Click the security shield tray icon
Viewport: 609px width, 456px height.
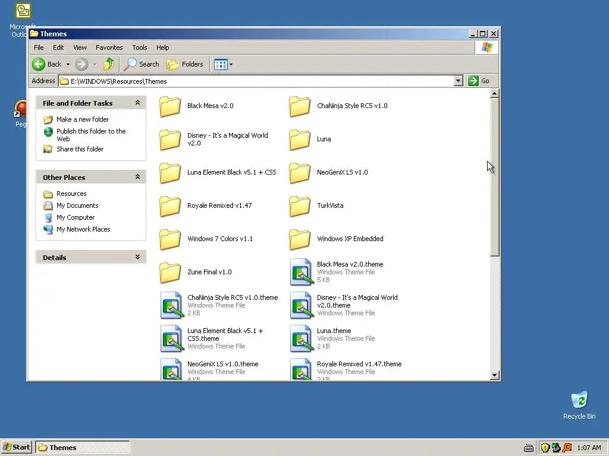545,448
